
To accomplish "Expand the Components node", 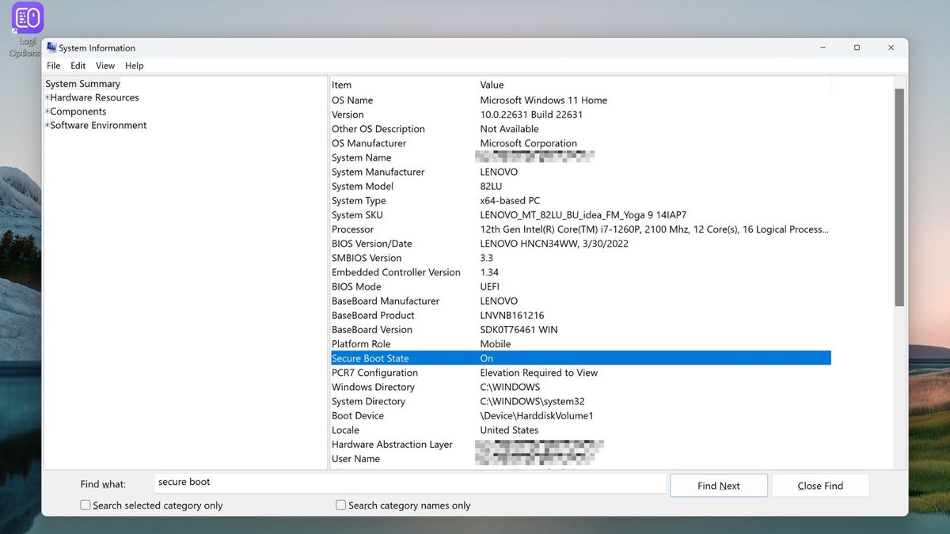I will click(x=47, y=112).
